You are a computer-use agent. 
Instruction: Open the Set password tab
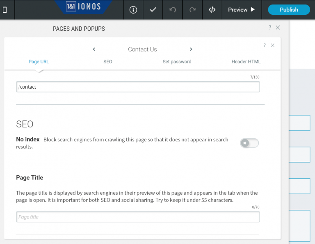177,62
